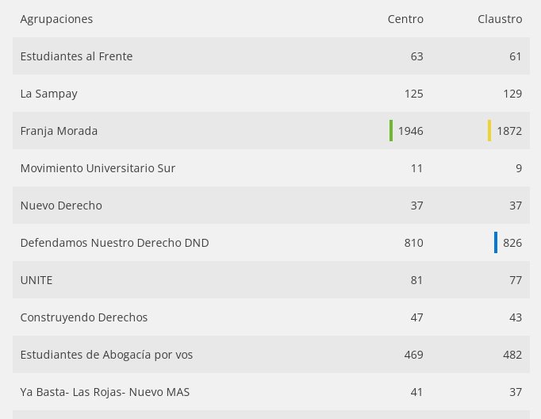Click Defendamos Nuestro Derecho DND label

(x=114, y=243)
